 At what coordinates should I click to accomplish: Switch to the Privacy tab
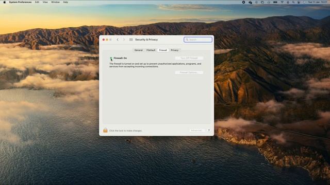(x=174, y=50)
